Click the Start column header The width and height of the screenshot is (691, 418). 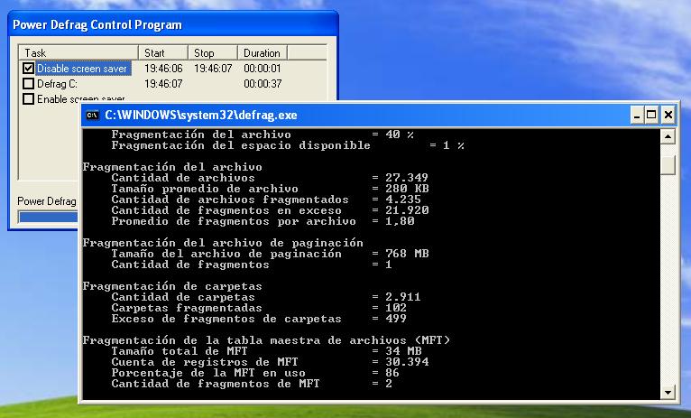tap(163, 53)
